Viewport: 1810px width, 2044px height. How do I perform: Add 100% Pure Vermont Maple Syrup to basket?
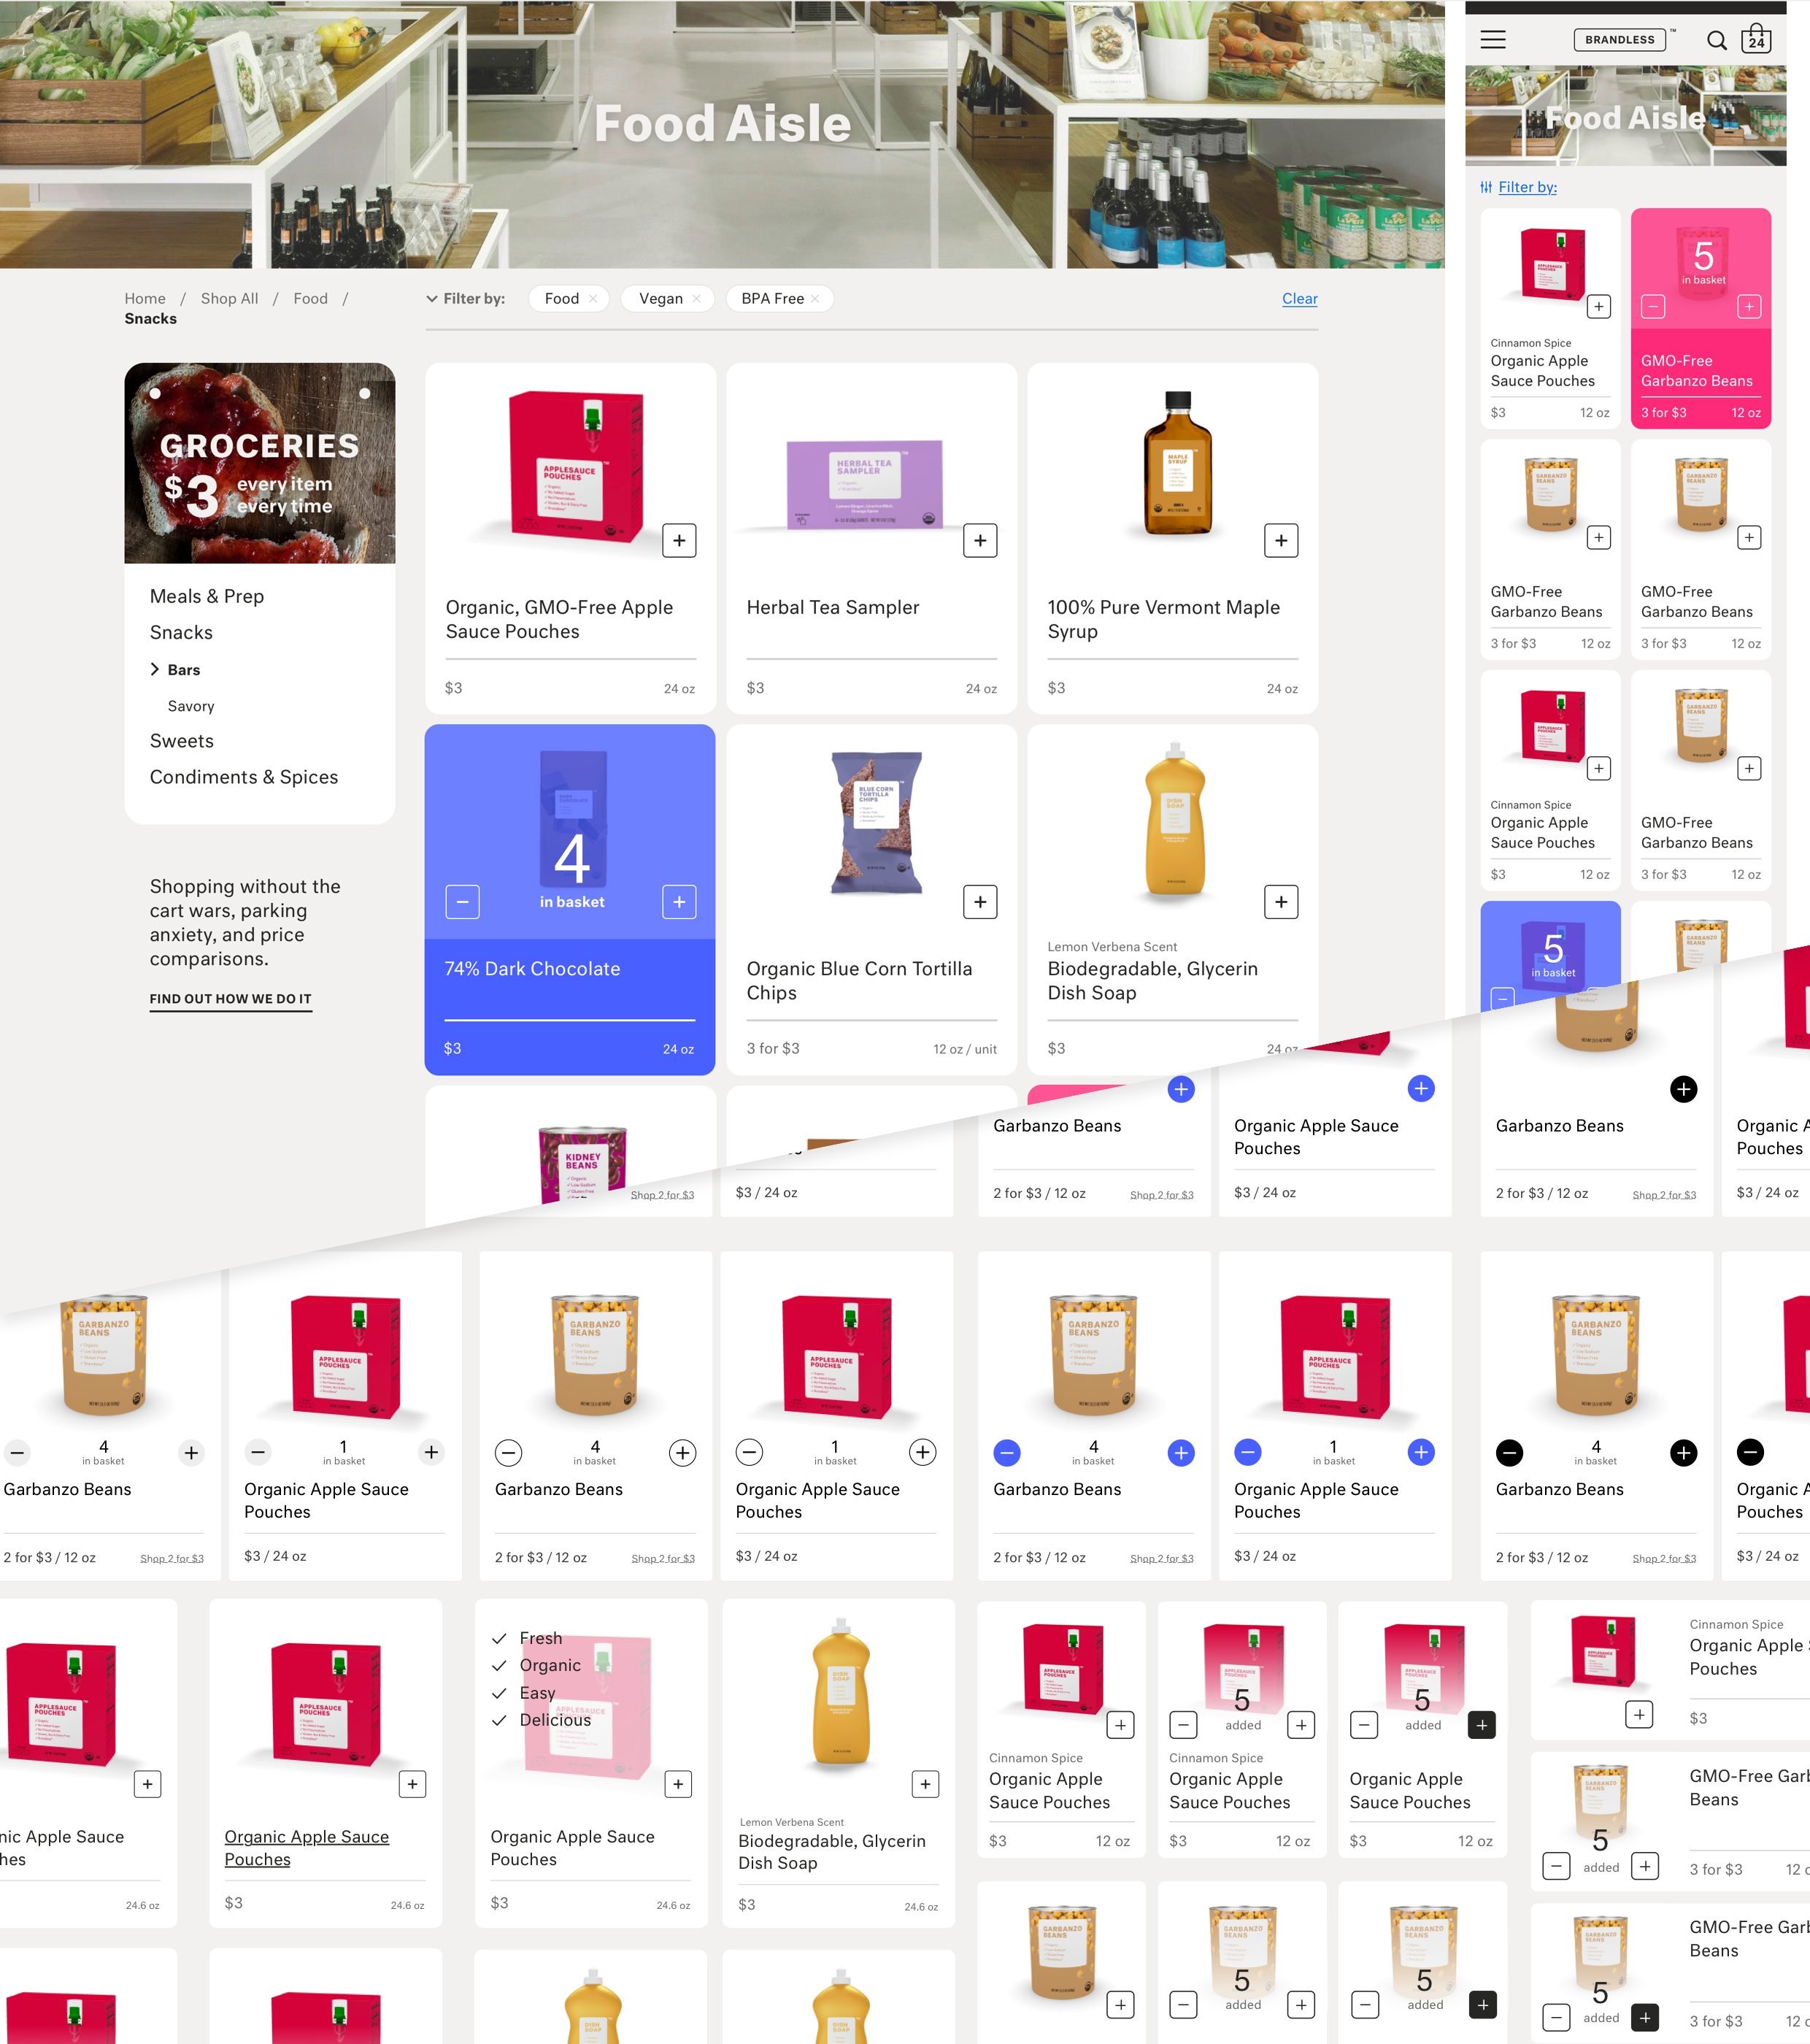pos(1281,540)
